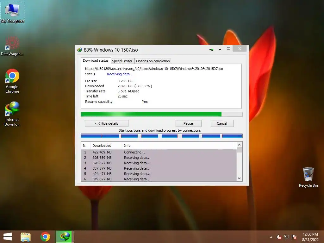324x243 pixels.
Task: Select connection row 4 with 337.877 MB
Action: (x=159, y=168)
